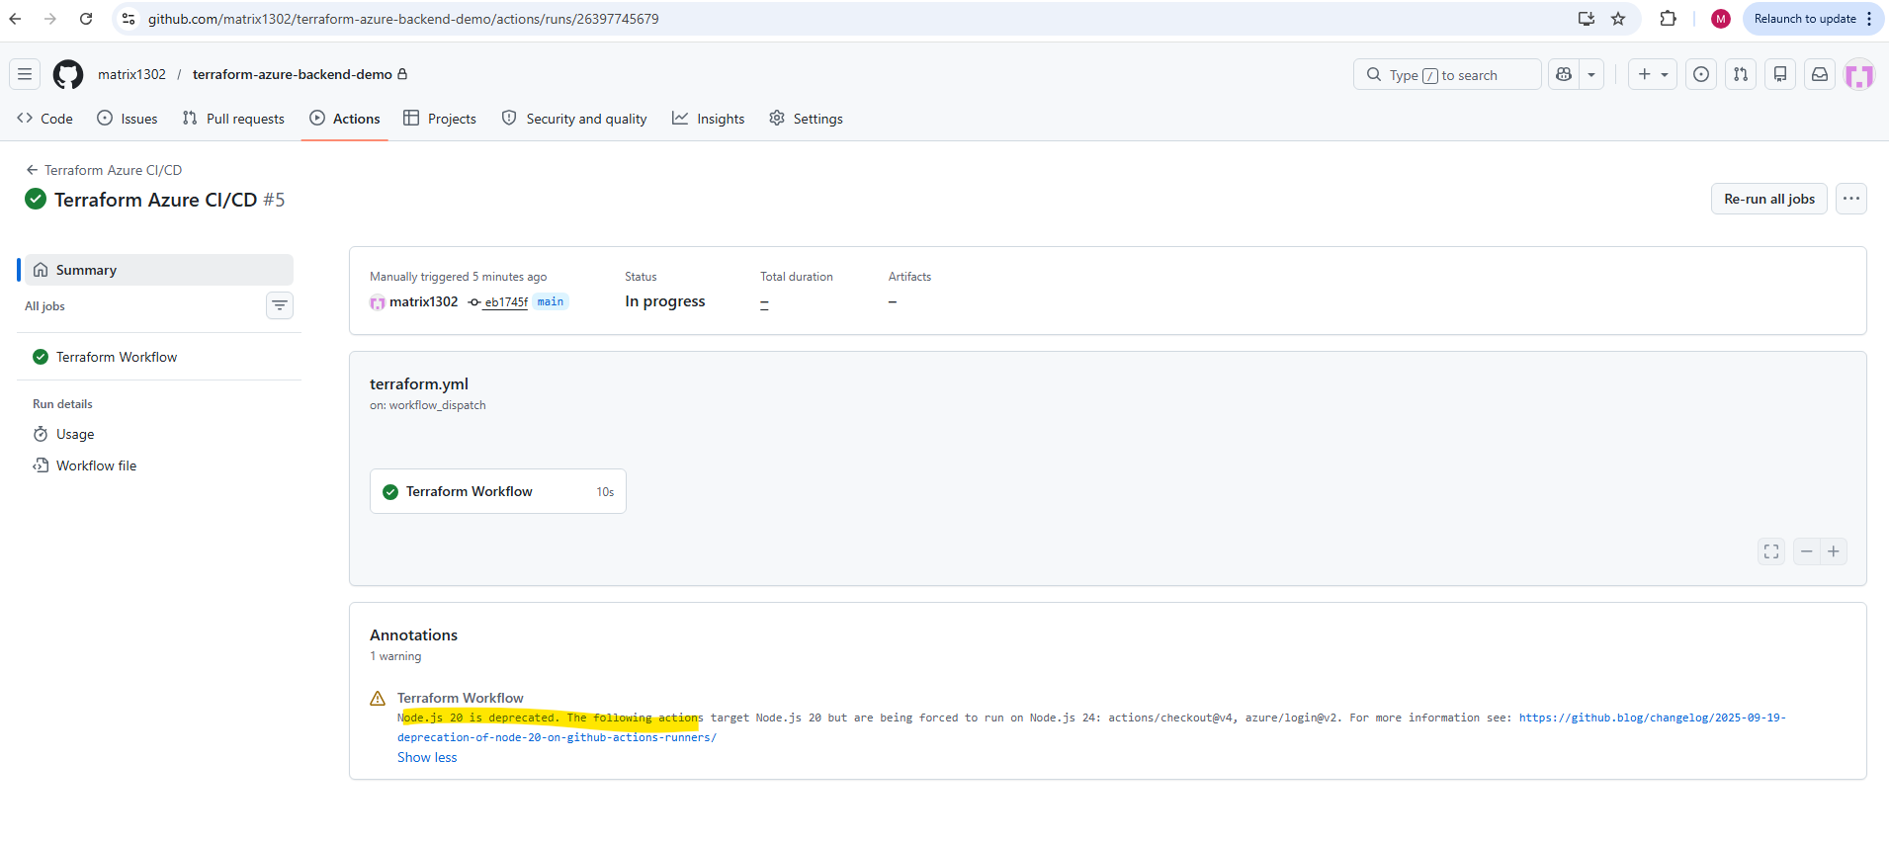This screenshot has width=1889, height=844.
Task: Focus the Type to search field
Action: click(1447, 74)
